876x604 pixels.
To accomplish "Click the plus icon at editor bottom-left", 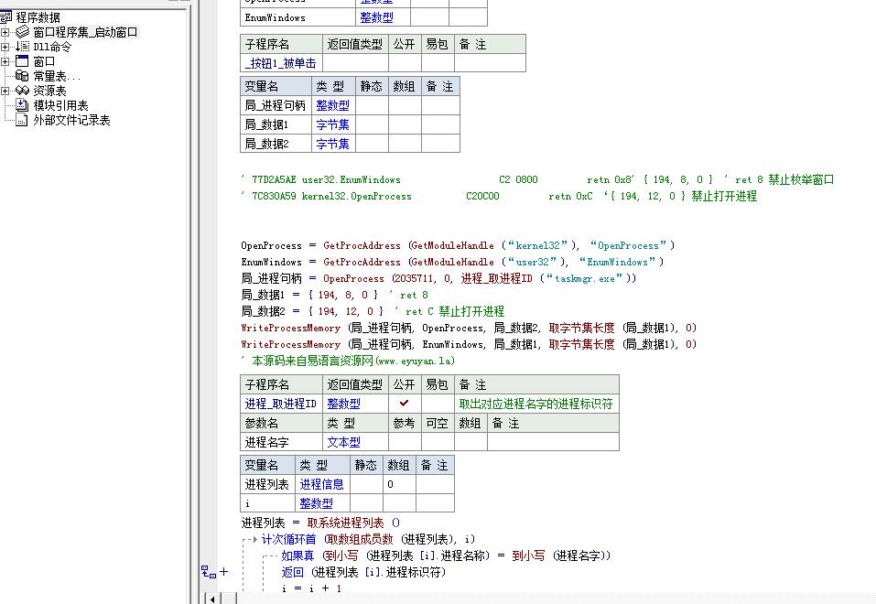I will coord(224,572).
